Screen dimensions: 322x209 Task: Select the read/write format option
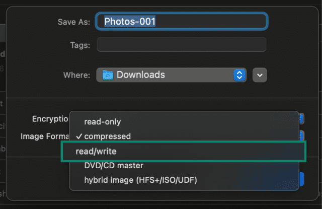tap(184, 152)
